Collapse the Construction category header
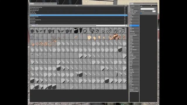The width and height of the screenshot is (187, 105). coord(134,33)
